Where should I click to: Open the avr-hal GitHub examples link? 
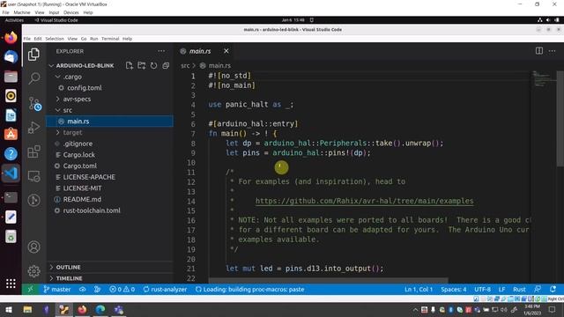click(x=364, y=201)
